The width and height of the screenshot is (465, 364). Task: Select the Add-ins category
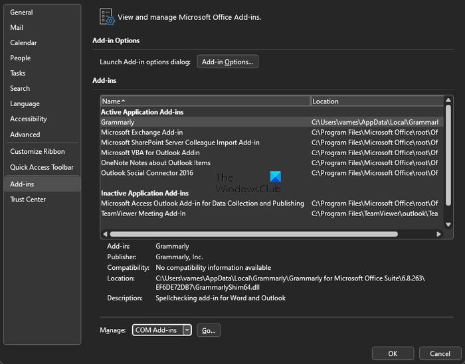click(43, 184)
